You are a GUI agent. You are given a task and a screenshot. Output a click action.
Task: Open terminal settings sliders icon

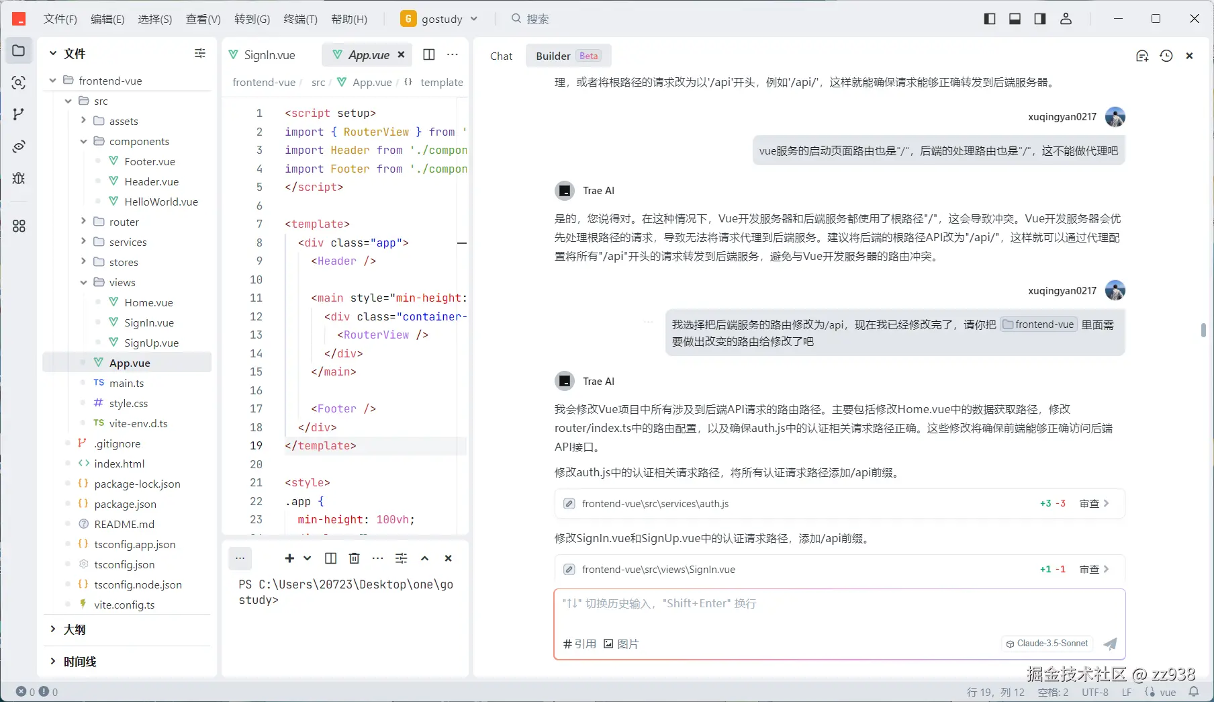pos(402,558)
